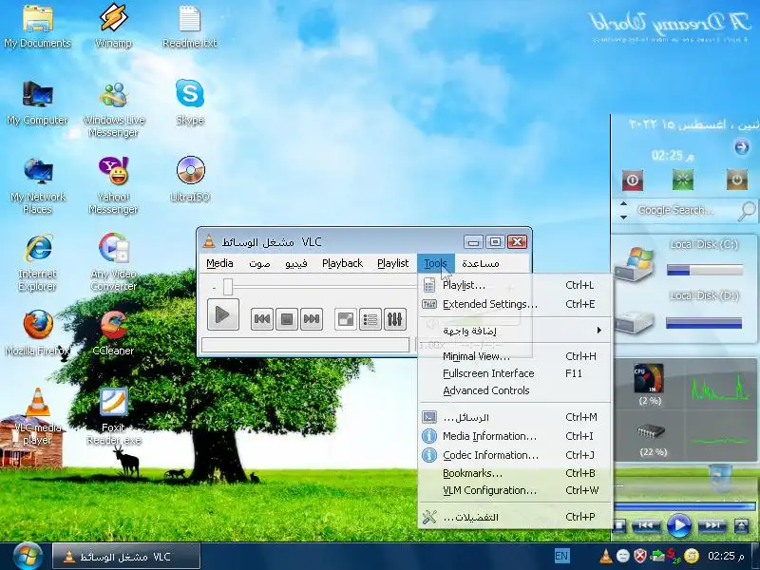Click the VLC play button
This screenshot has width=760, height=570.
click(x=223, y=315)
